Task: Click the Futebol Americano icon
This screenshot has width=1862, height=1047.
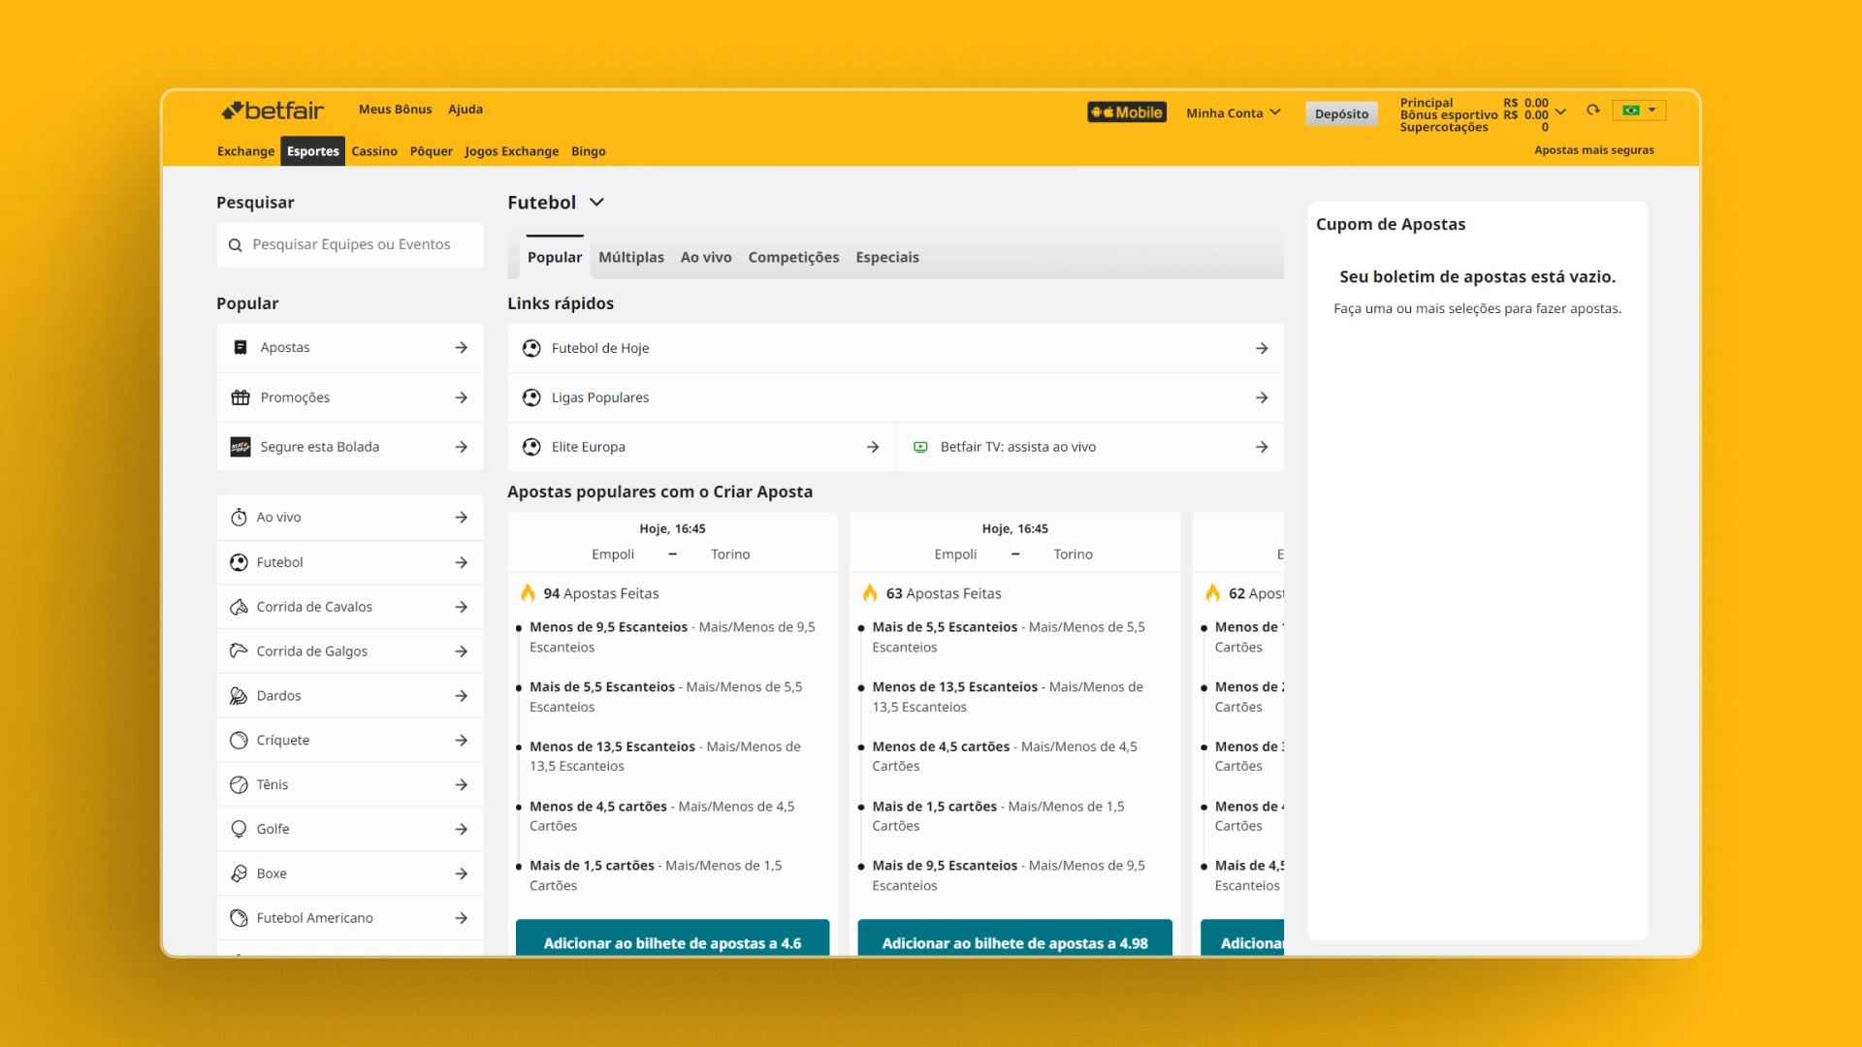Action: 239,918
